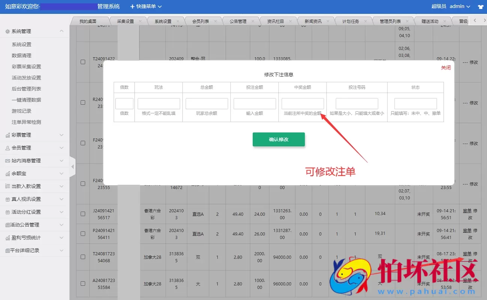Click the 投注金额 input field
The image size is (487, 300).
pos(254,103)
